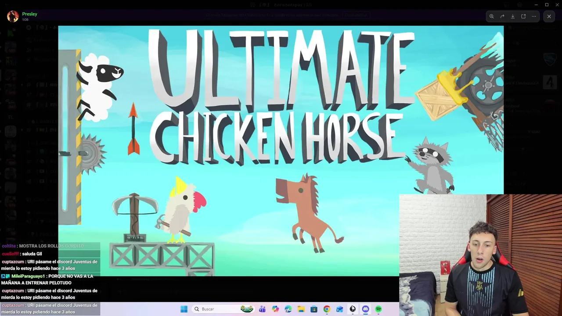Download the image with the download icon
This screenshot has width=562, height=316.
tap(513, 16)
